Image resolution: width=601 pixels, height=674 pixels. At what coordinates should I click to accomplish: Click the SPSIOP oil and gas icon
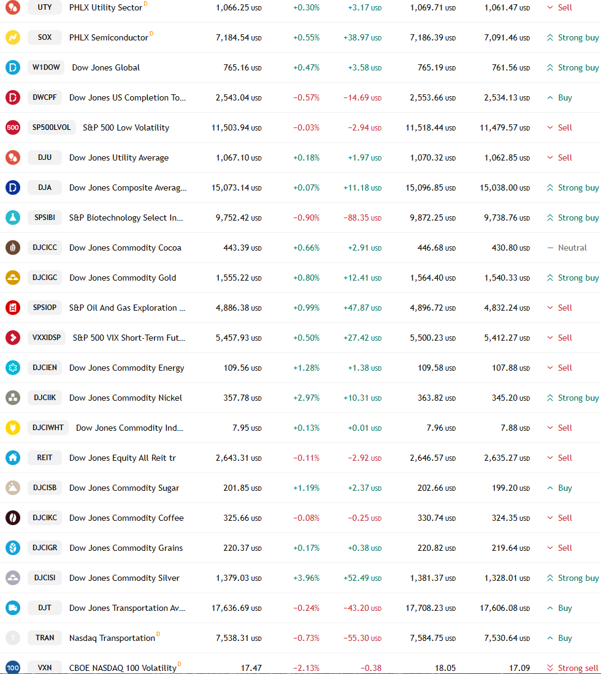coord(13,308)
